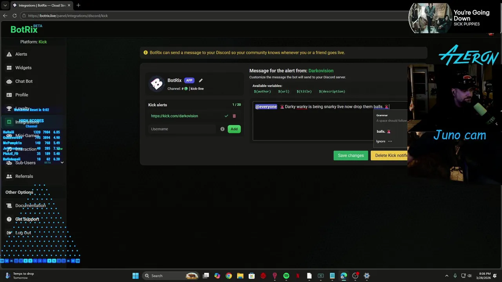This screenshot has width=502, height=282.
Task: Open File Explorer from the taskbar
Action: 240,276
